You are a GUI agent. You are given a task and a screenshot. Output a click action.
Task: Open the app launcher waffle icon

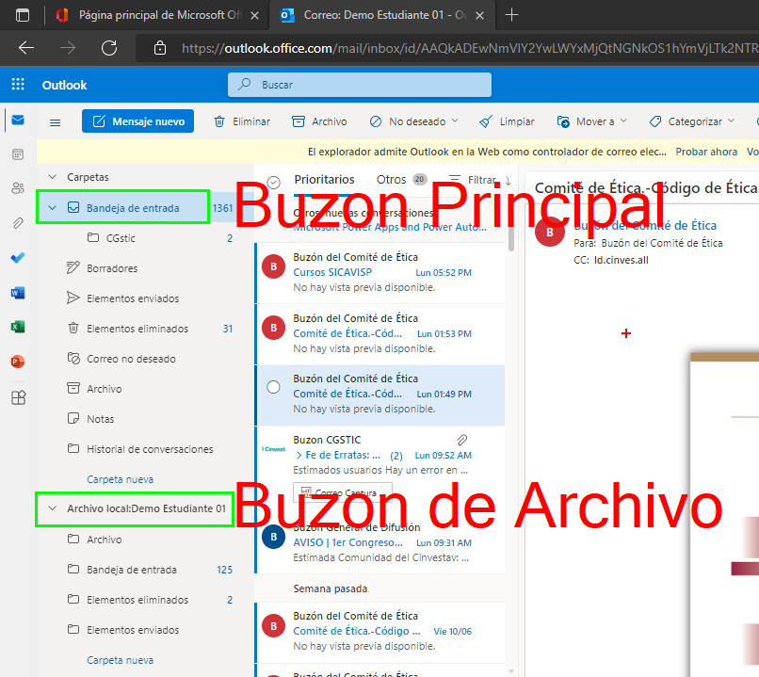[17, 85]
